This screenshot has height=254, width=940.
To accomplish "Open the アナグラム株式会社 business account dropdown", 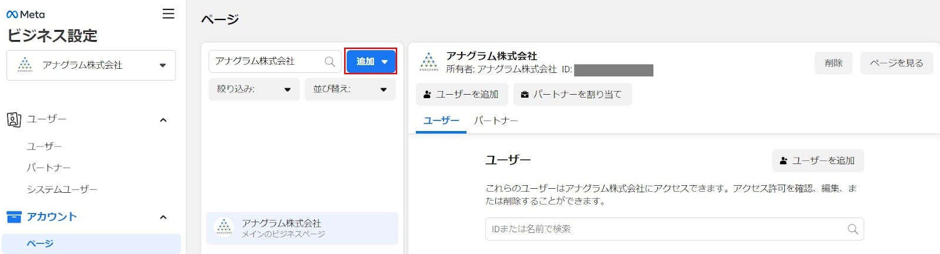I will point(91,65).
